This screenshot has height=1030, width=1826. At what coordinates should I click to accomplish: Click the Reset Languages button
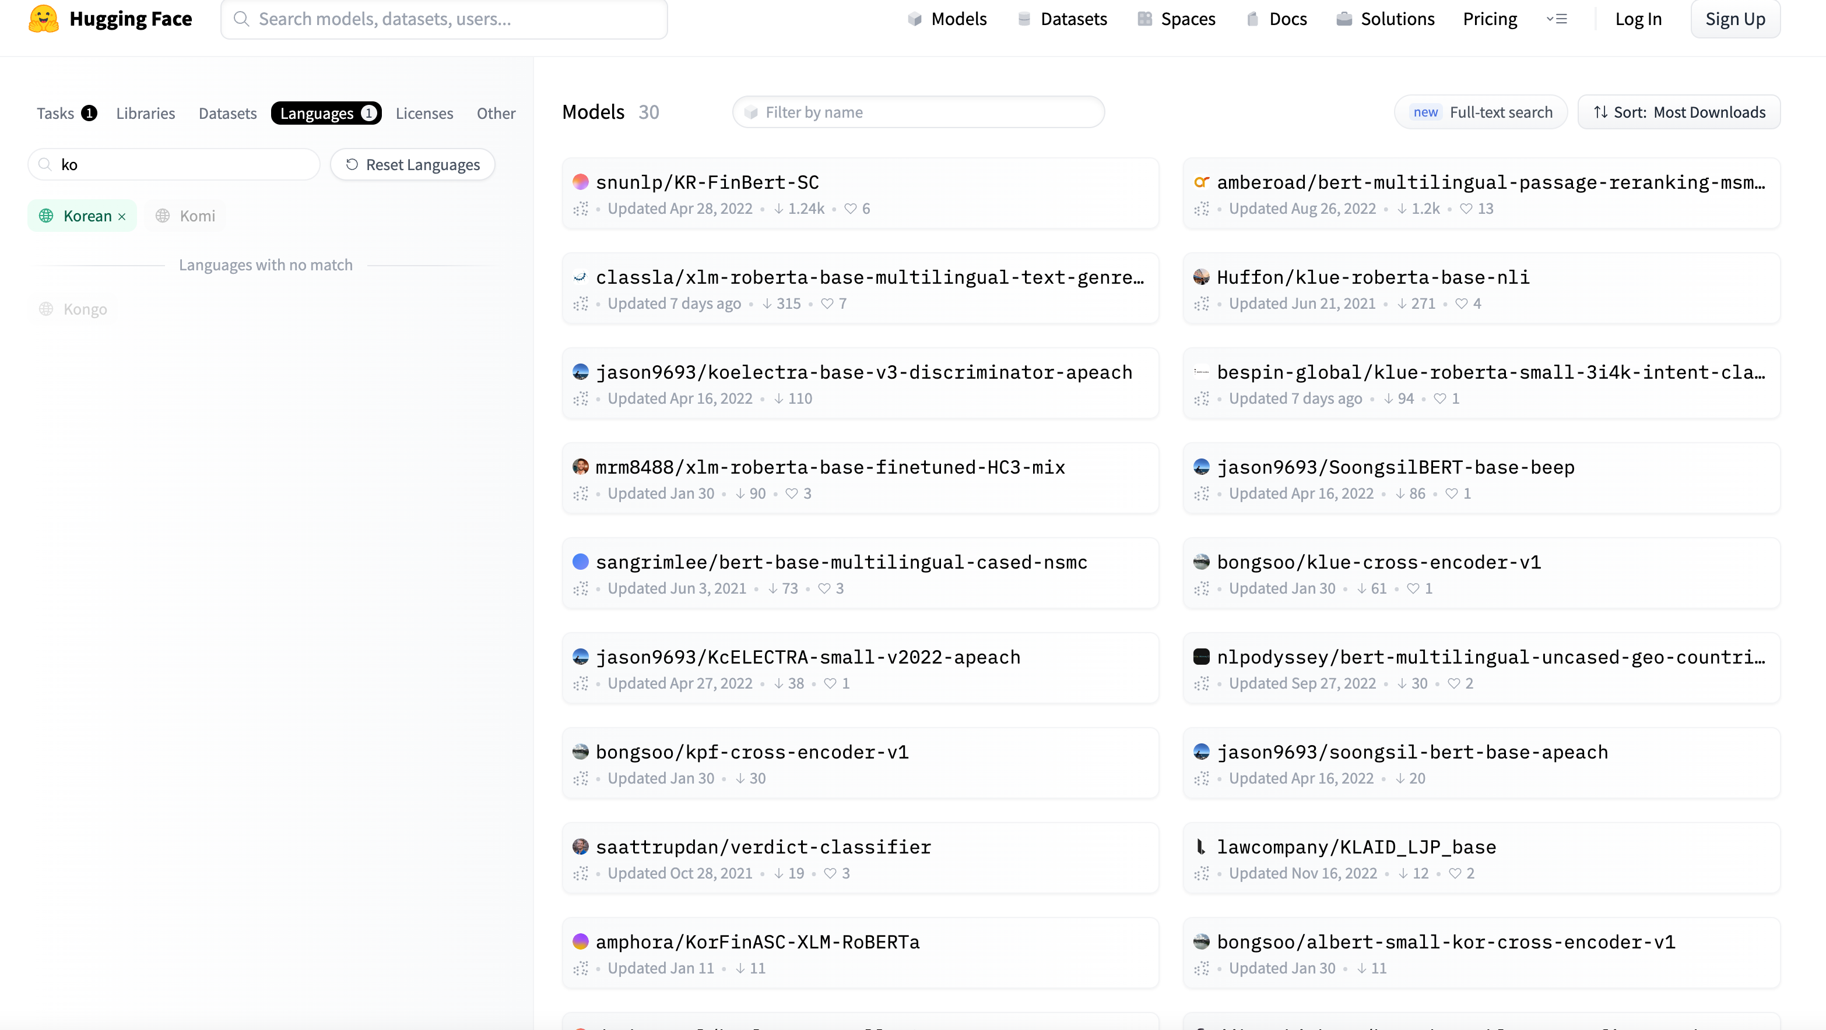(413, 164)
